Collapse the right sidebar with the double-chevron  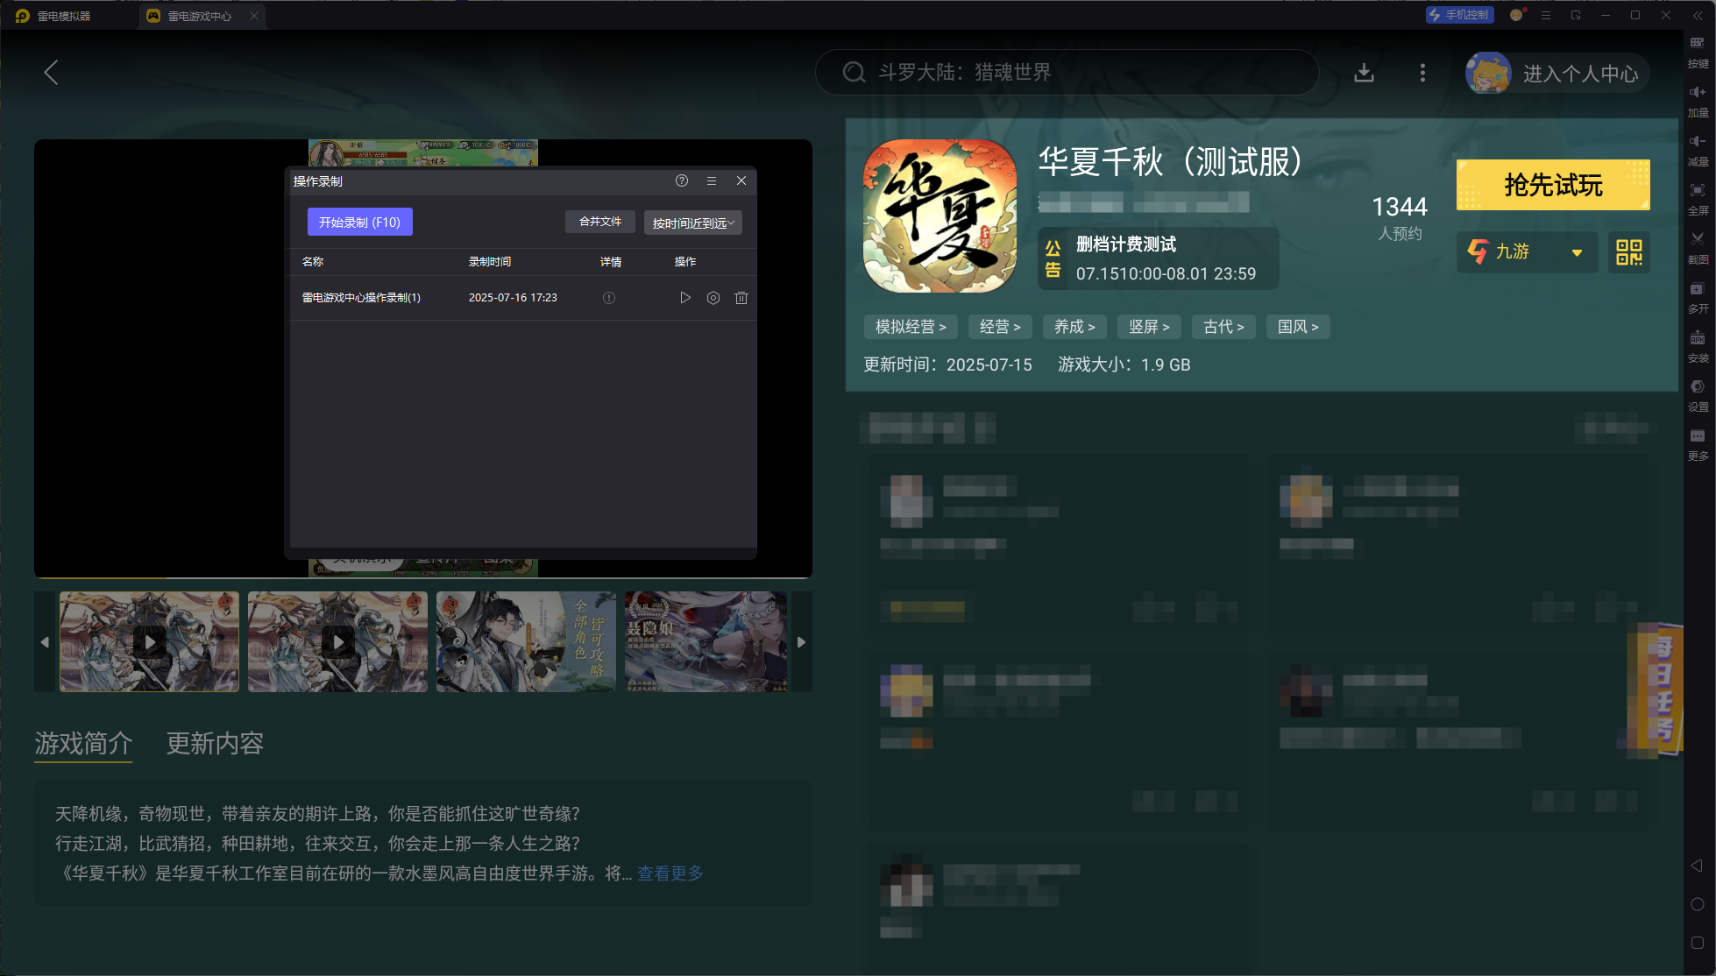coord(1698,16)
